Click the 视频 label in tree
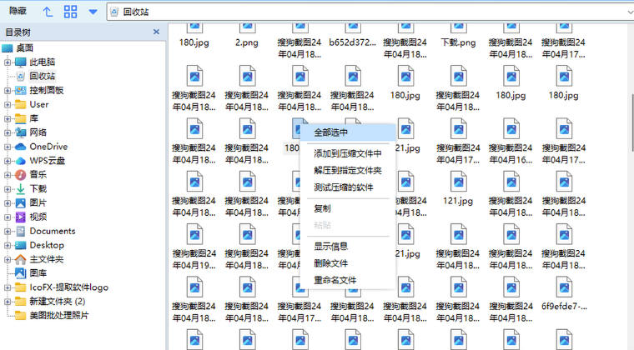Viewport: 634px width, 350px height. pyautogui.click(x=38, y=217)
